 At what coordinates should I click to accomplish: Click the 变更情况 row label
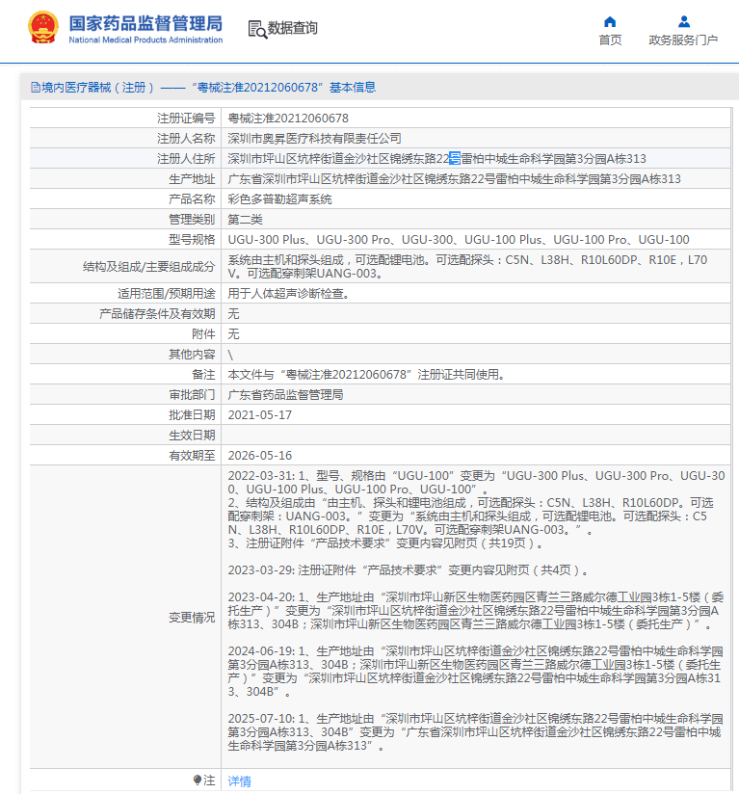(x=193, y=617)
